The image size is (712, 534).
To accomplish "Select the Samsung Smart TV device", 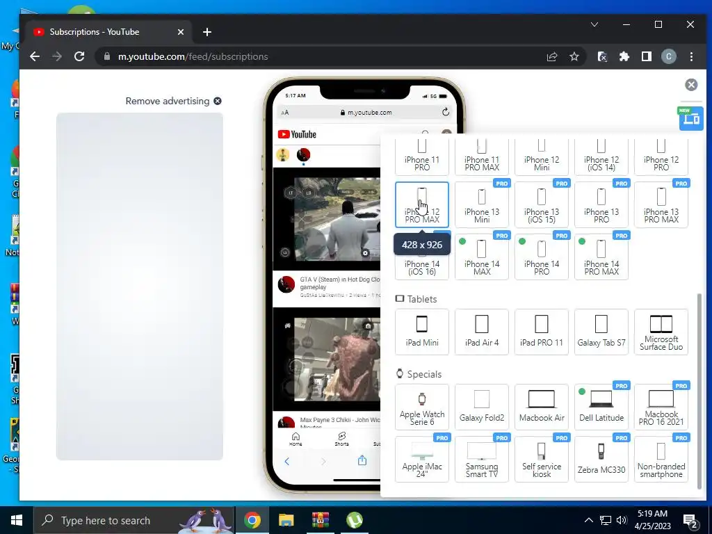I will [482, 459].
